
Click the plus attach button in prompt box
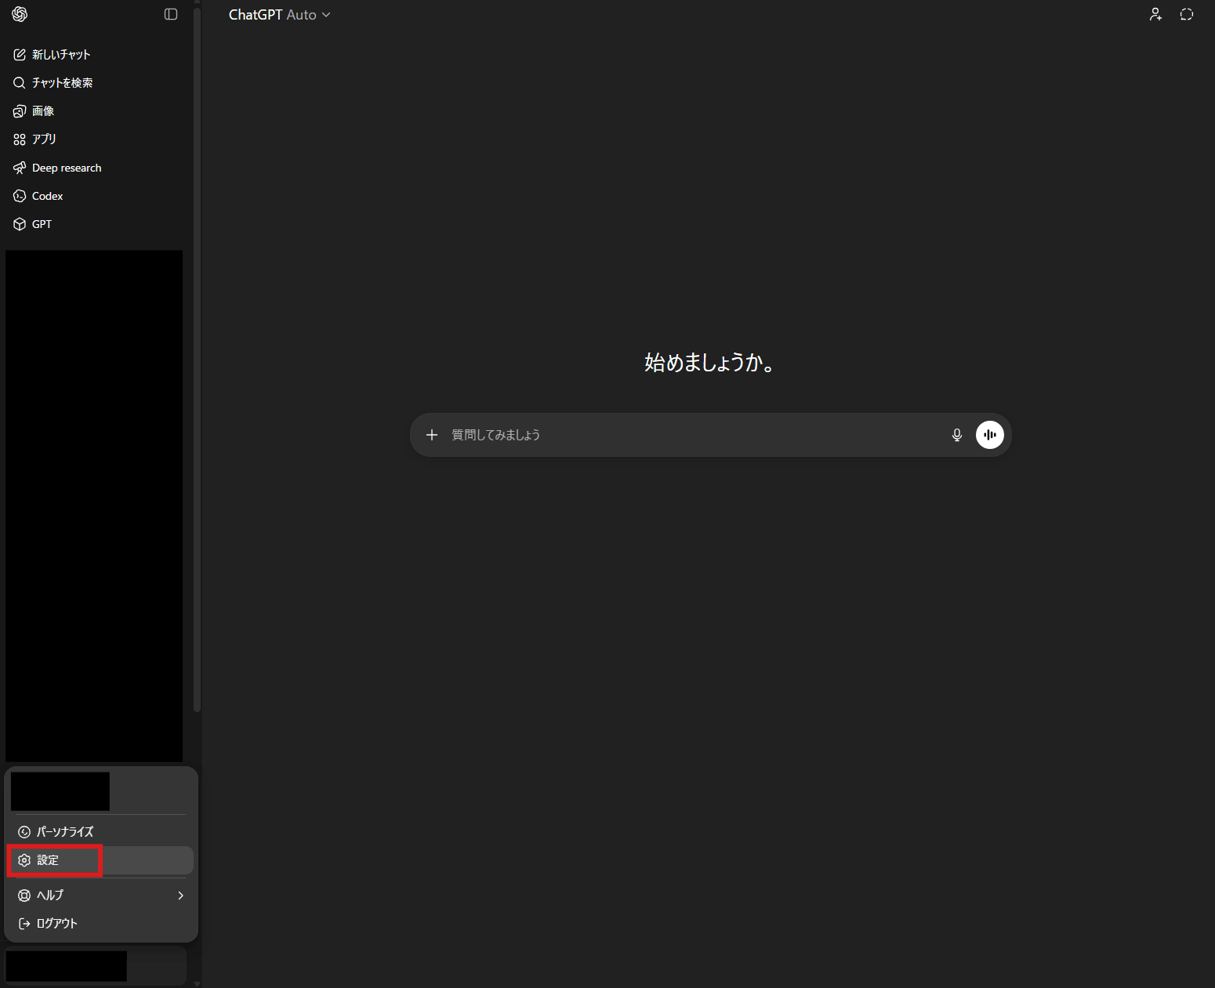432,435
